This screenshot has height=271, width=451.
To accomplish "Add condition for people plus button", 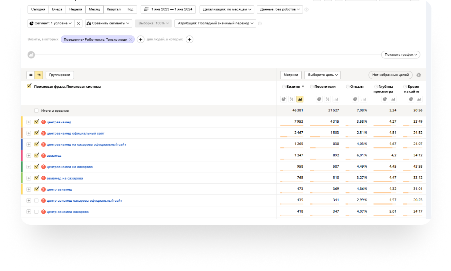I will (190, 39).
